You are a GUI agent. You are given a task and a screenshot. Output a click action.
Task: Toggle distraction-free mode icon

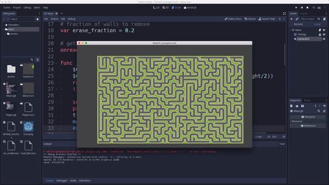point(284,14)
